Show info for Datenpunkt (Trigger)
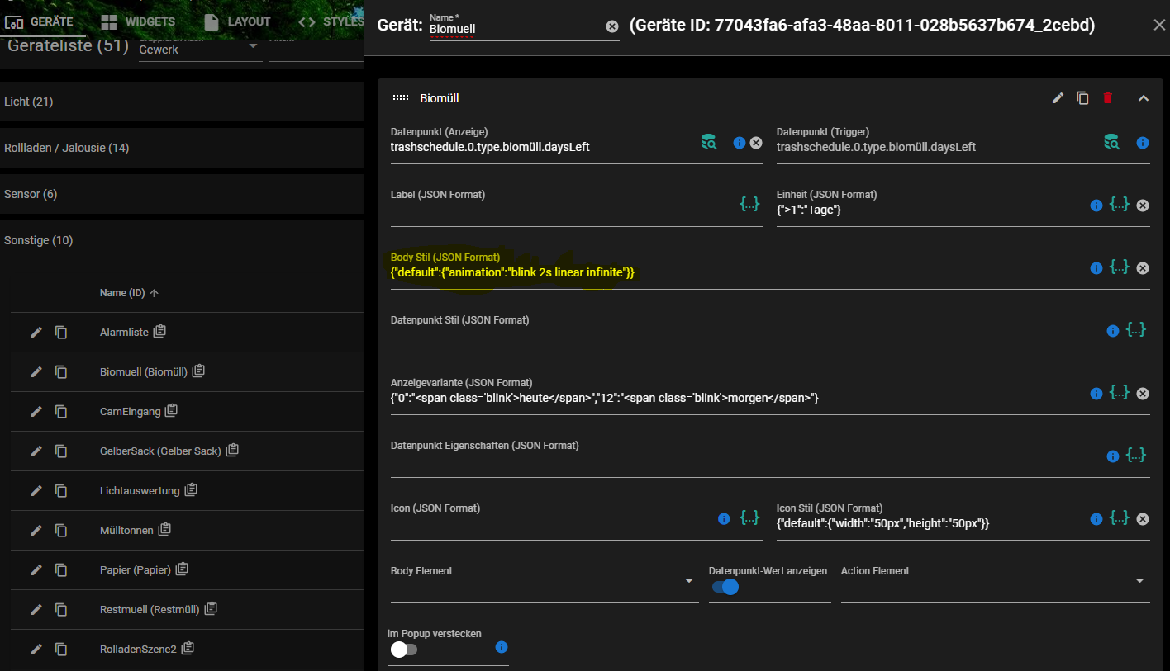The height and width of the screenshot is (671, 1170). 1143,143
